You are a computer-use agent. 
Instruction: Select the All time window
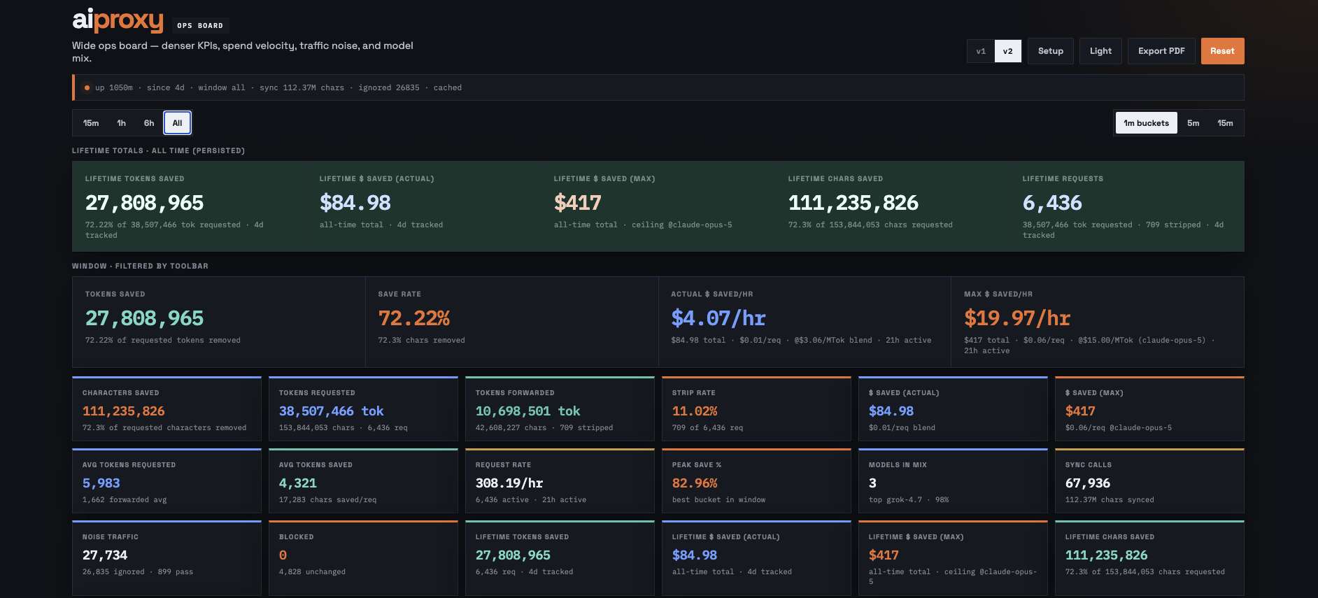[177, 123]
